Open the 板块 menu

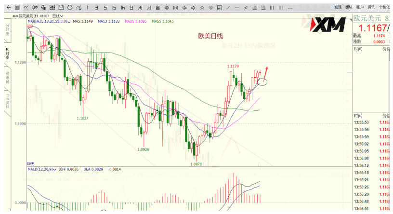(349, 7)
